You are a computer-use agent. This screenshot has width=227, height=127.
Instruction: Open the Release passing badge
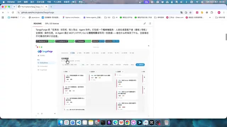83,41
